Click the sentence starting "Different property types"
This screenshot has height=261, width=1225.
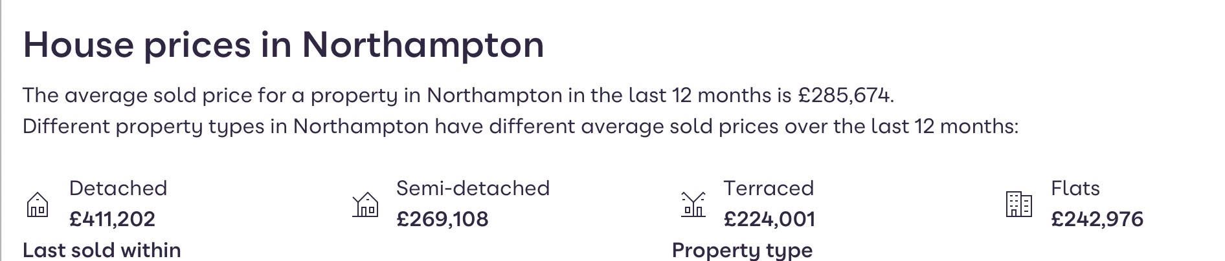(520, 126)
